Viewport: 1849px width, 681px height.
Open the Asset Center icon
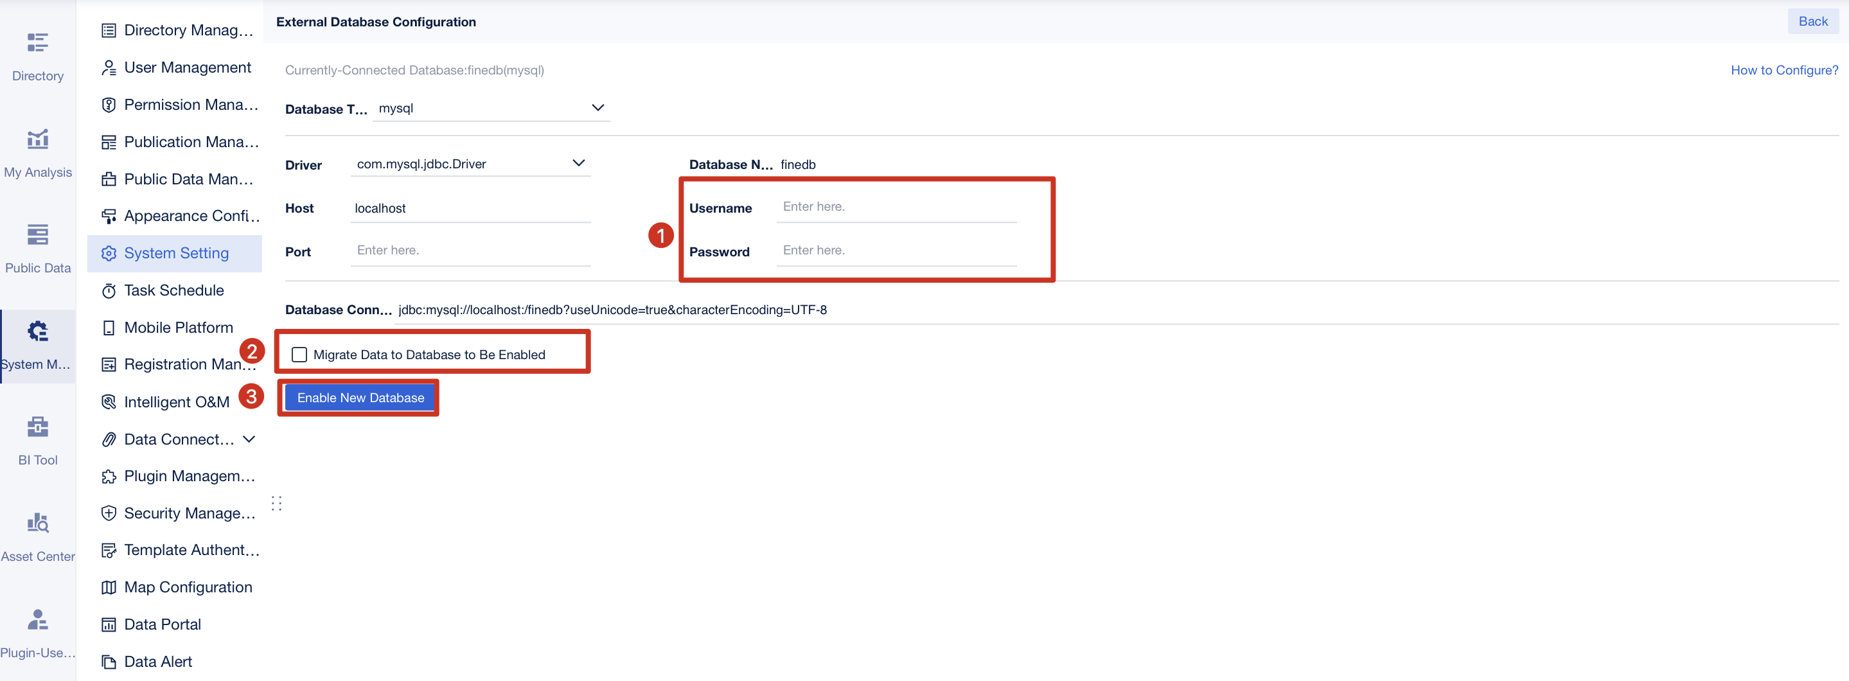37,522
